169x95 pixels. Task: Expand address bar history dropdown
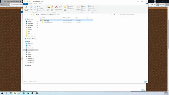point(112,15)
